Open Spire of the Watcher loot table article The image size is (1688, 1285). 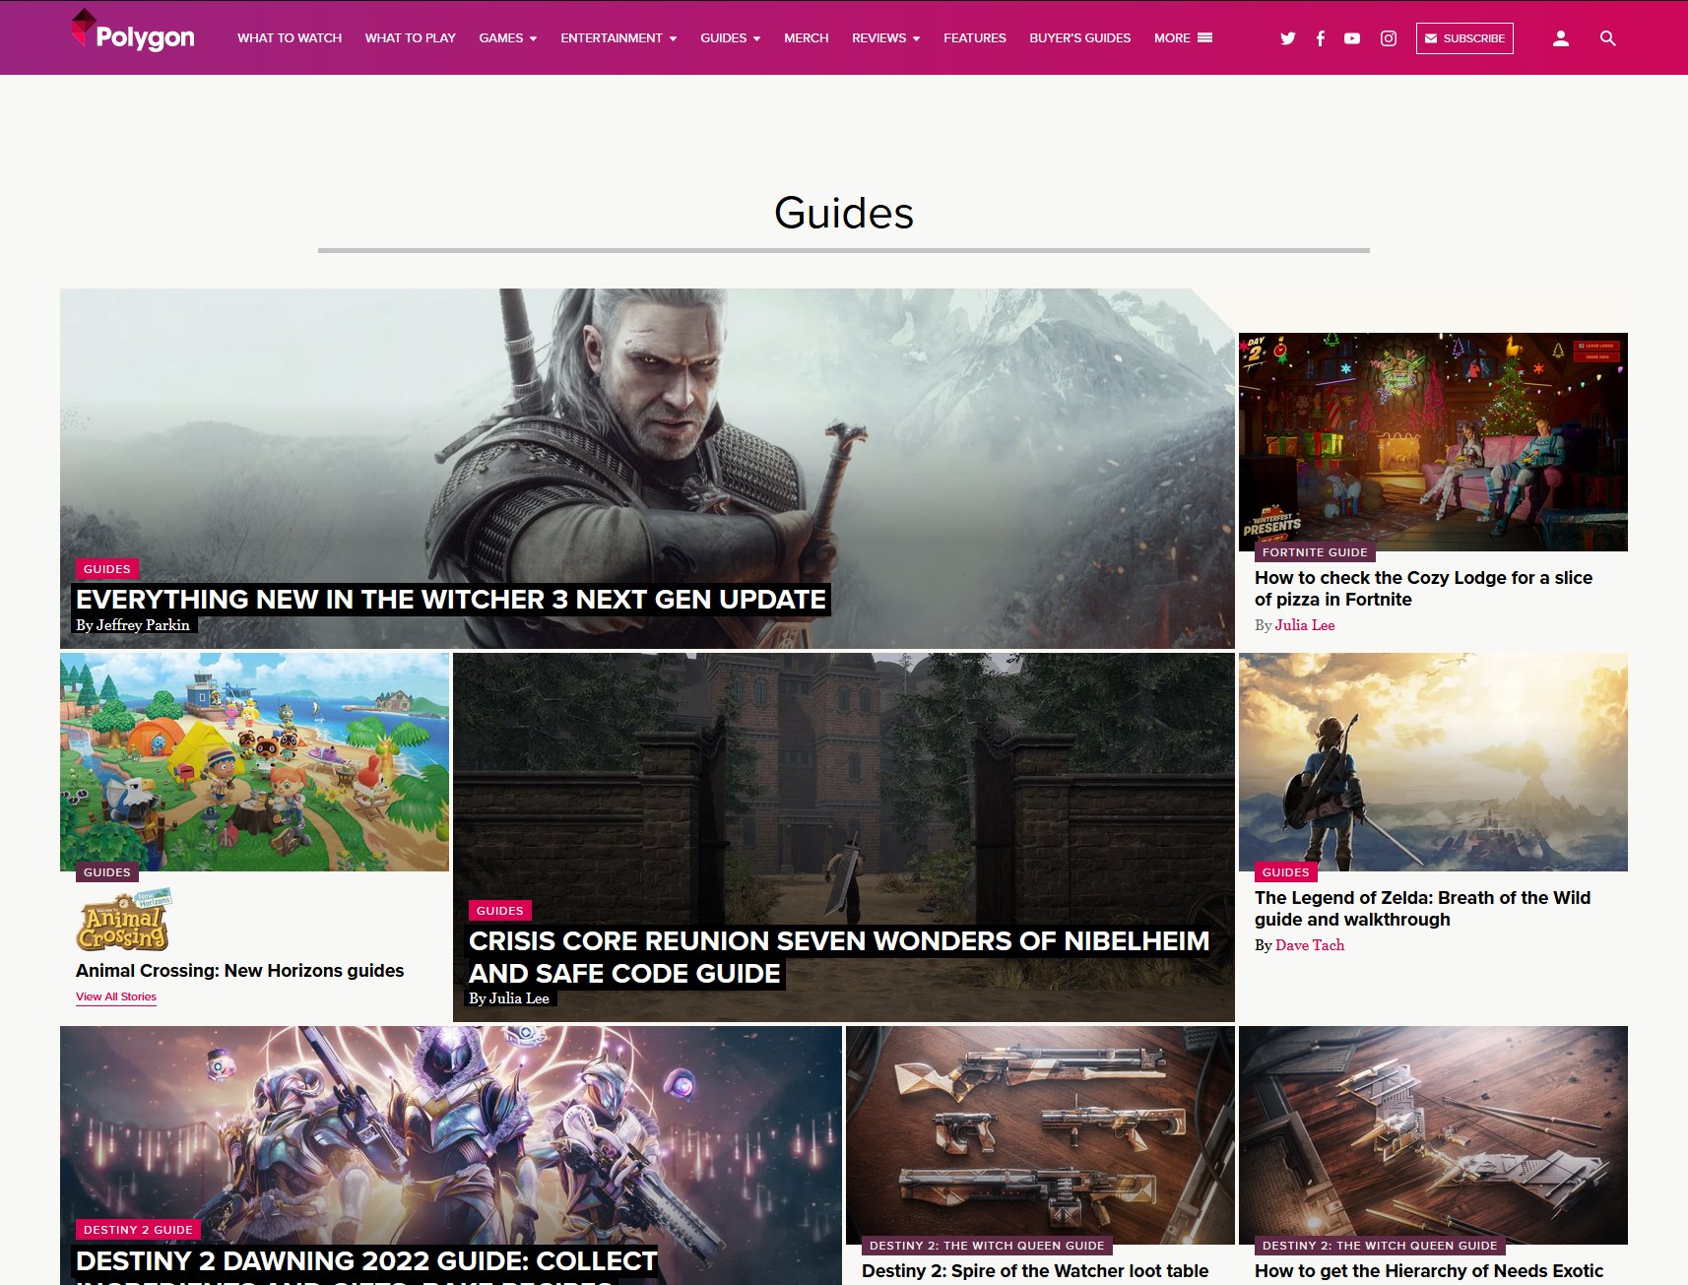pos(1035,1271)
